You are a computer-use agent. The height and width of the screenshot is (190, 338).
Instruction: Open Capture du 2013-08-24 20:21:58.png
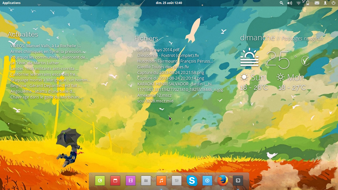tap(171, 72)
